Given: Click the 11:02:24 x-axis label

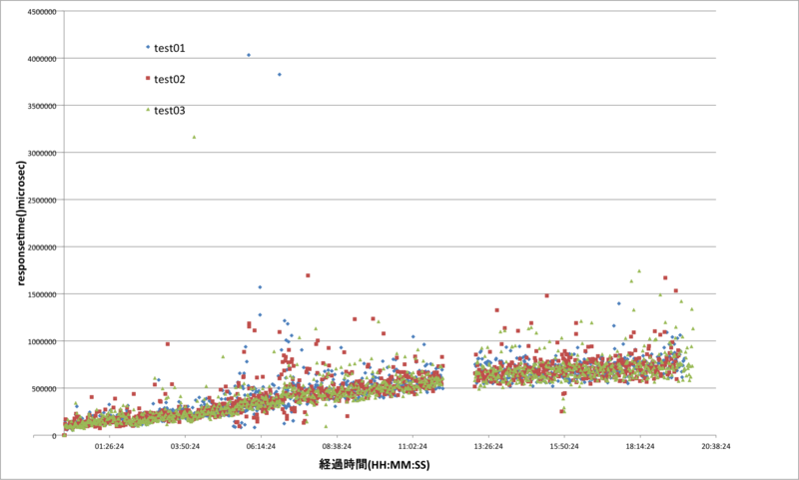Looking at the screenshot, I should click(x=412, y=446).
